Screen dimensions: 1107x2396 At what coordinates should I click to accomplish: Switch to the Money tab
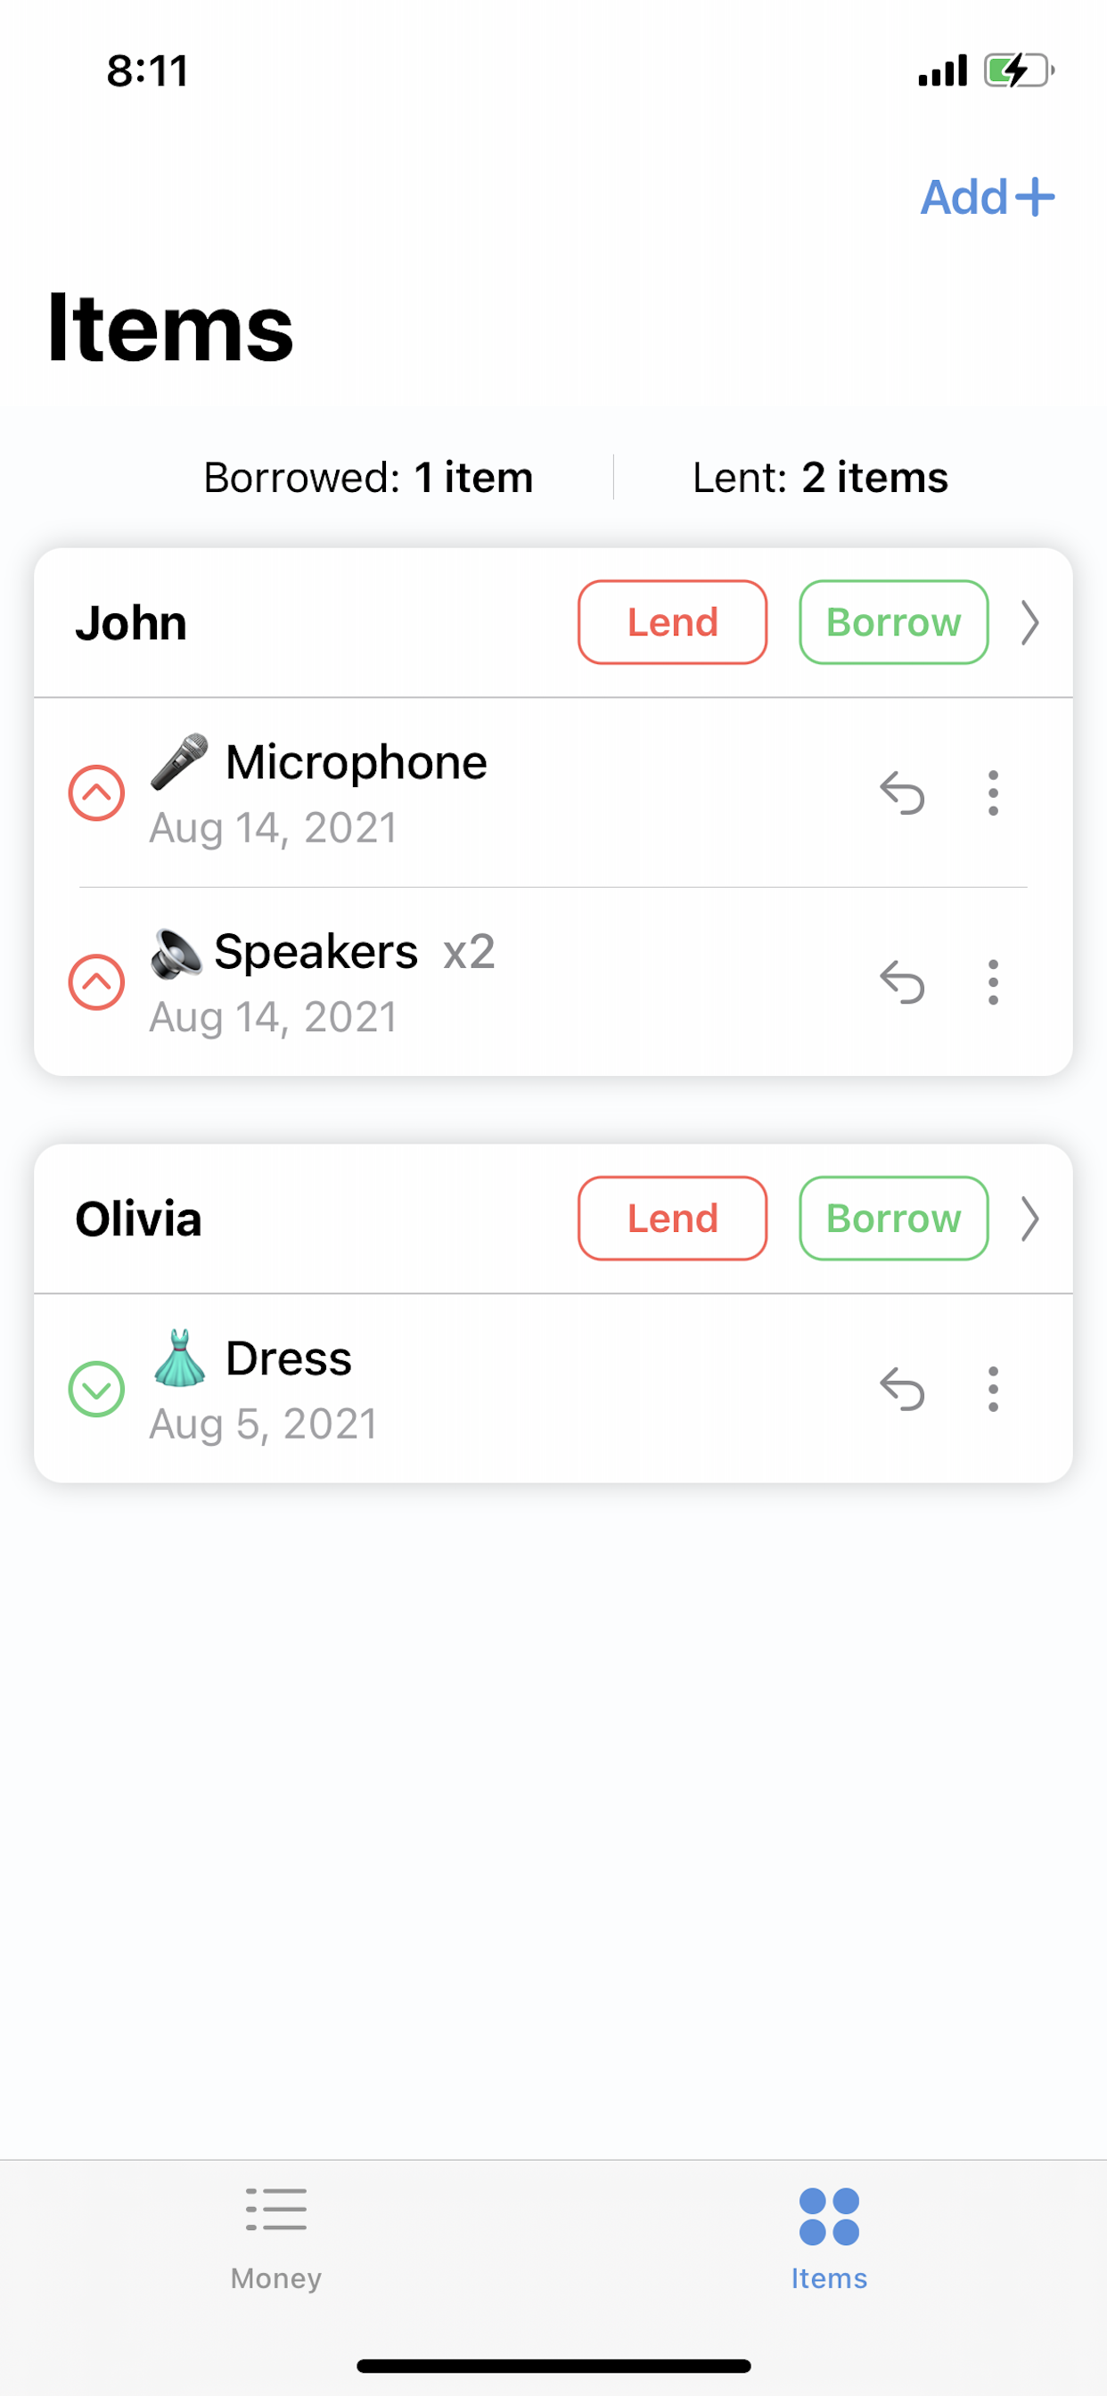point(276,2237)
